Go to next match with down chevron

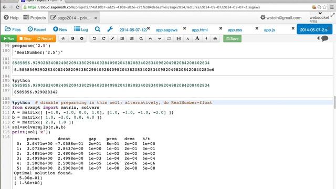coord(160,38)
